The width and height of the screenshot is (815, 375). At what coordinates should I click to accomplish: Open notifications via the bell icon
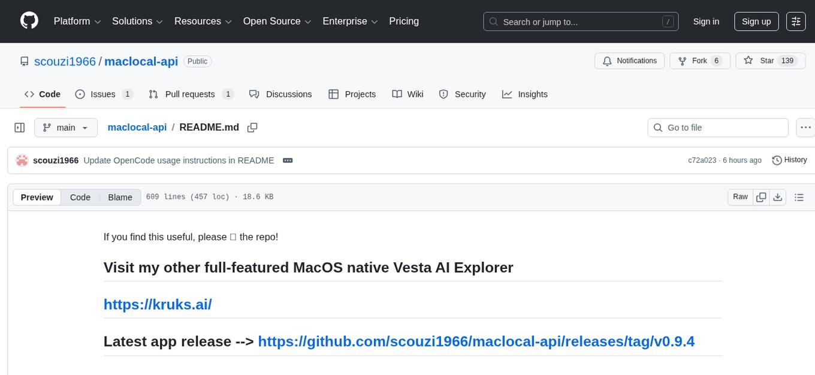607,61
